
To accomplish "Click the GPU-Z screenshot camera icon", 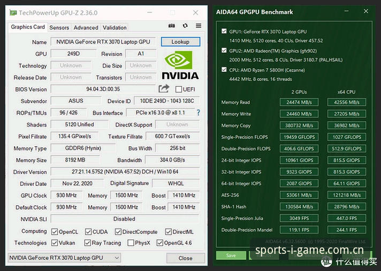I will pyautogui.click(x=172, y=26).
